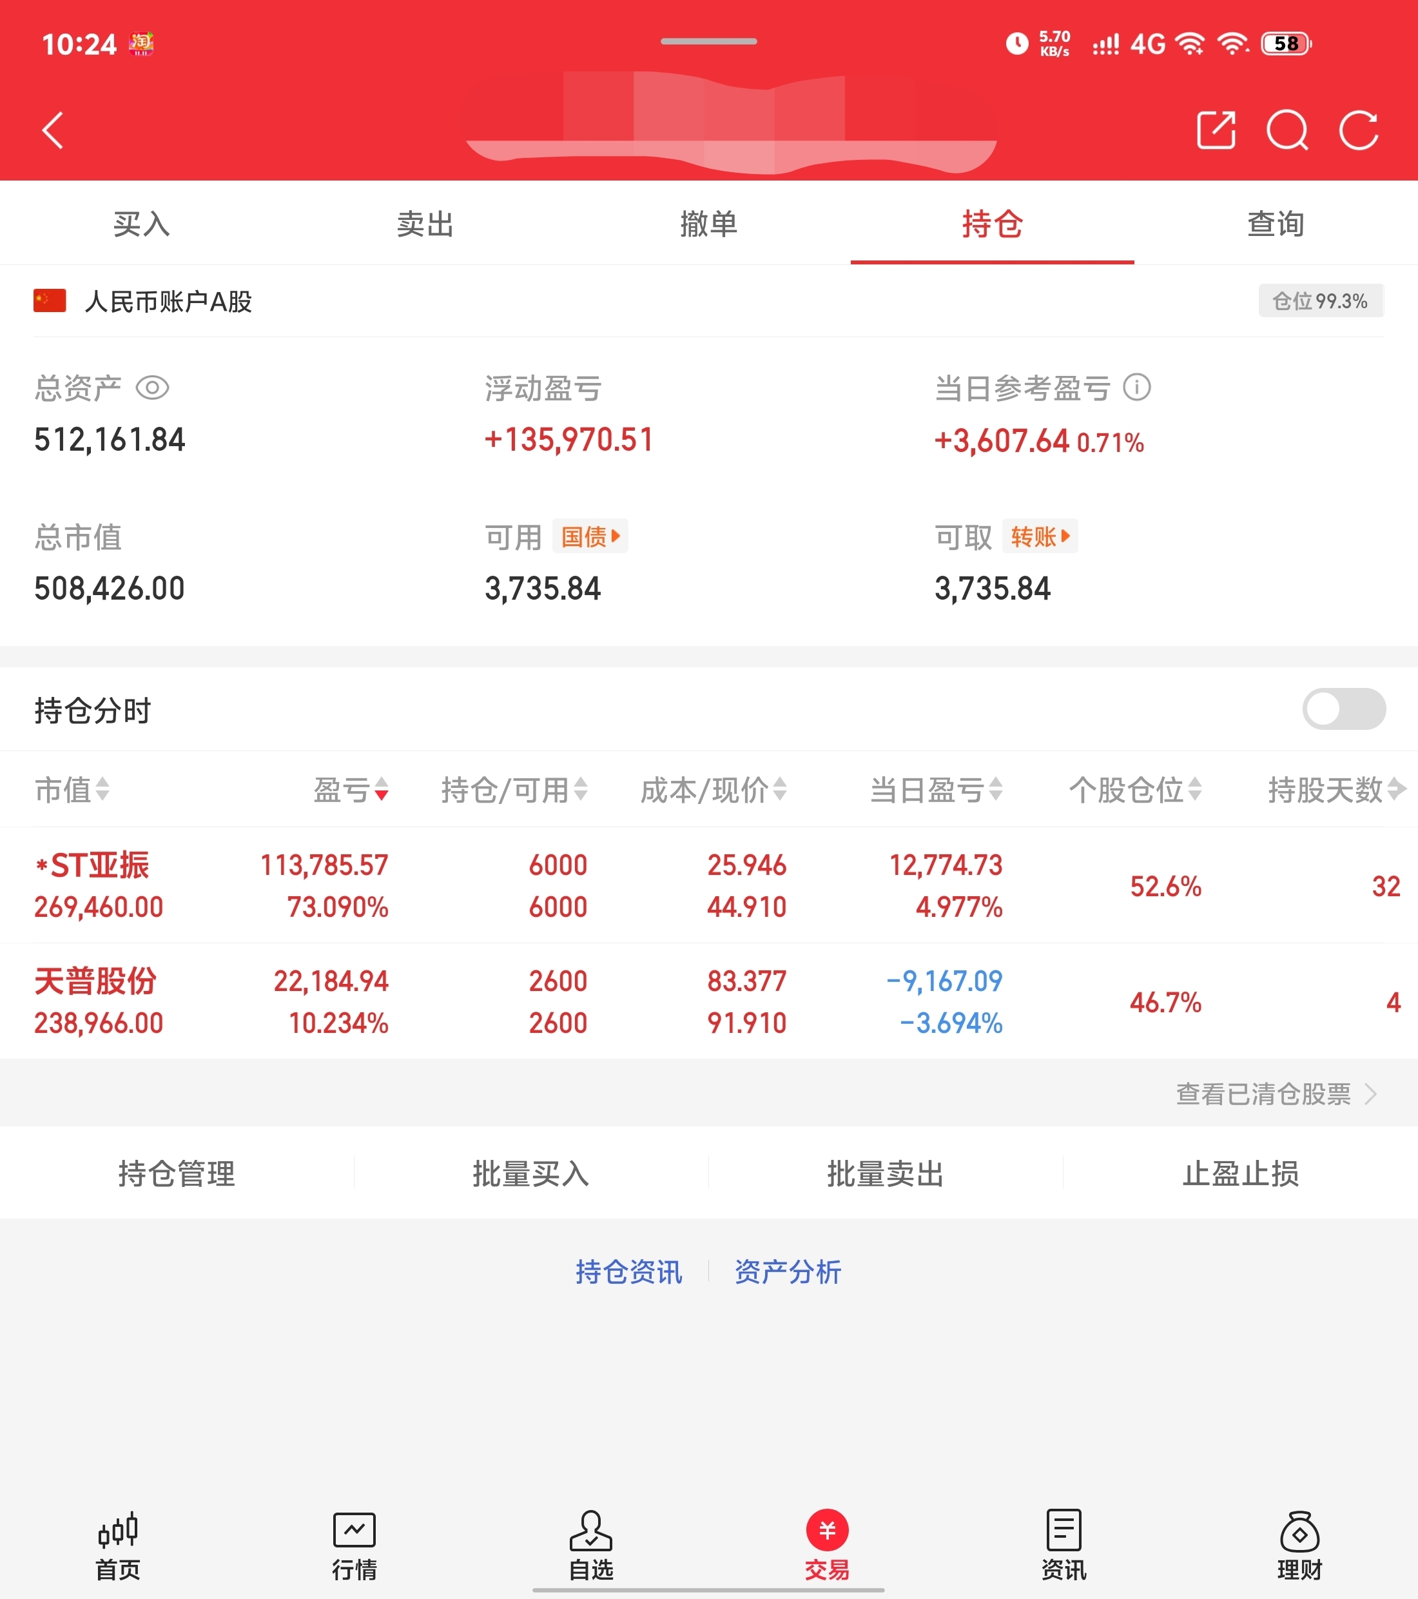The image size is (1418, 1599).
Task: Click info icon beside 当日参考盈亏
Action: 1136,387
